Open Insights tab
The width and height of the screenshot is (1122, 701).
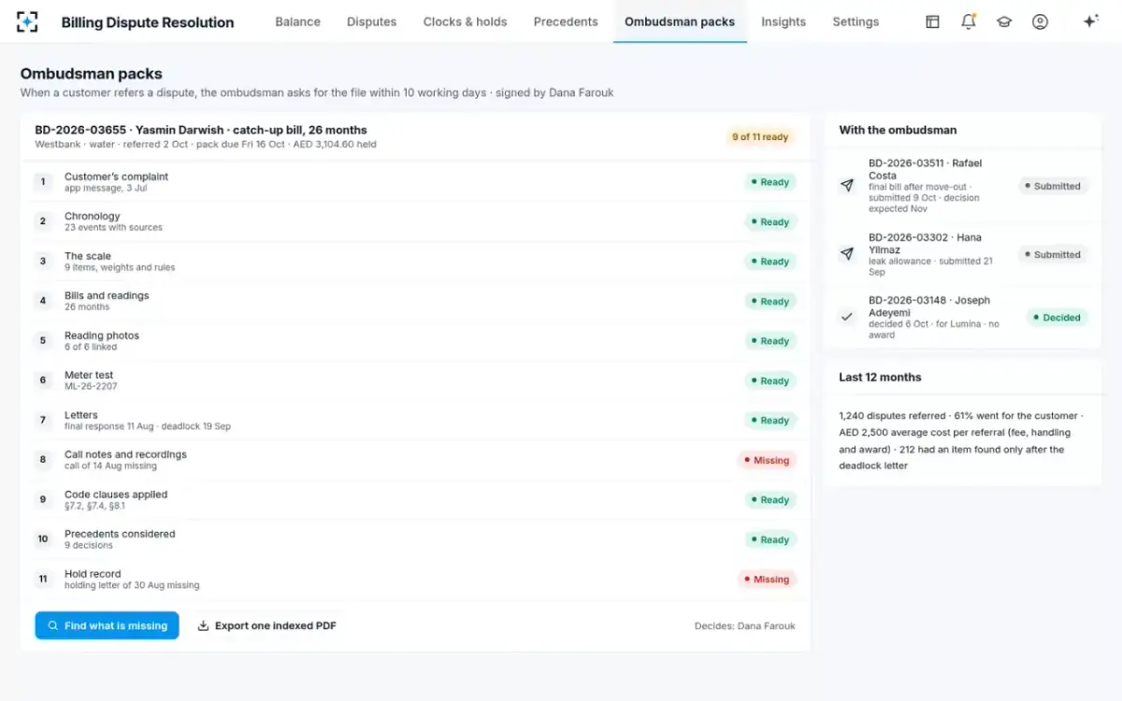point(784,21)
